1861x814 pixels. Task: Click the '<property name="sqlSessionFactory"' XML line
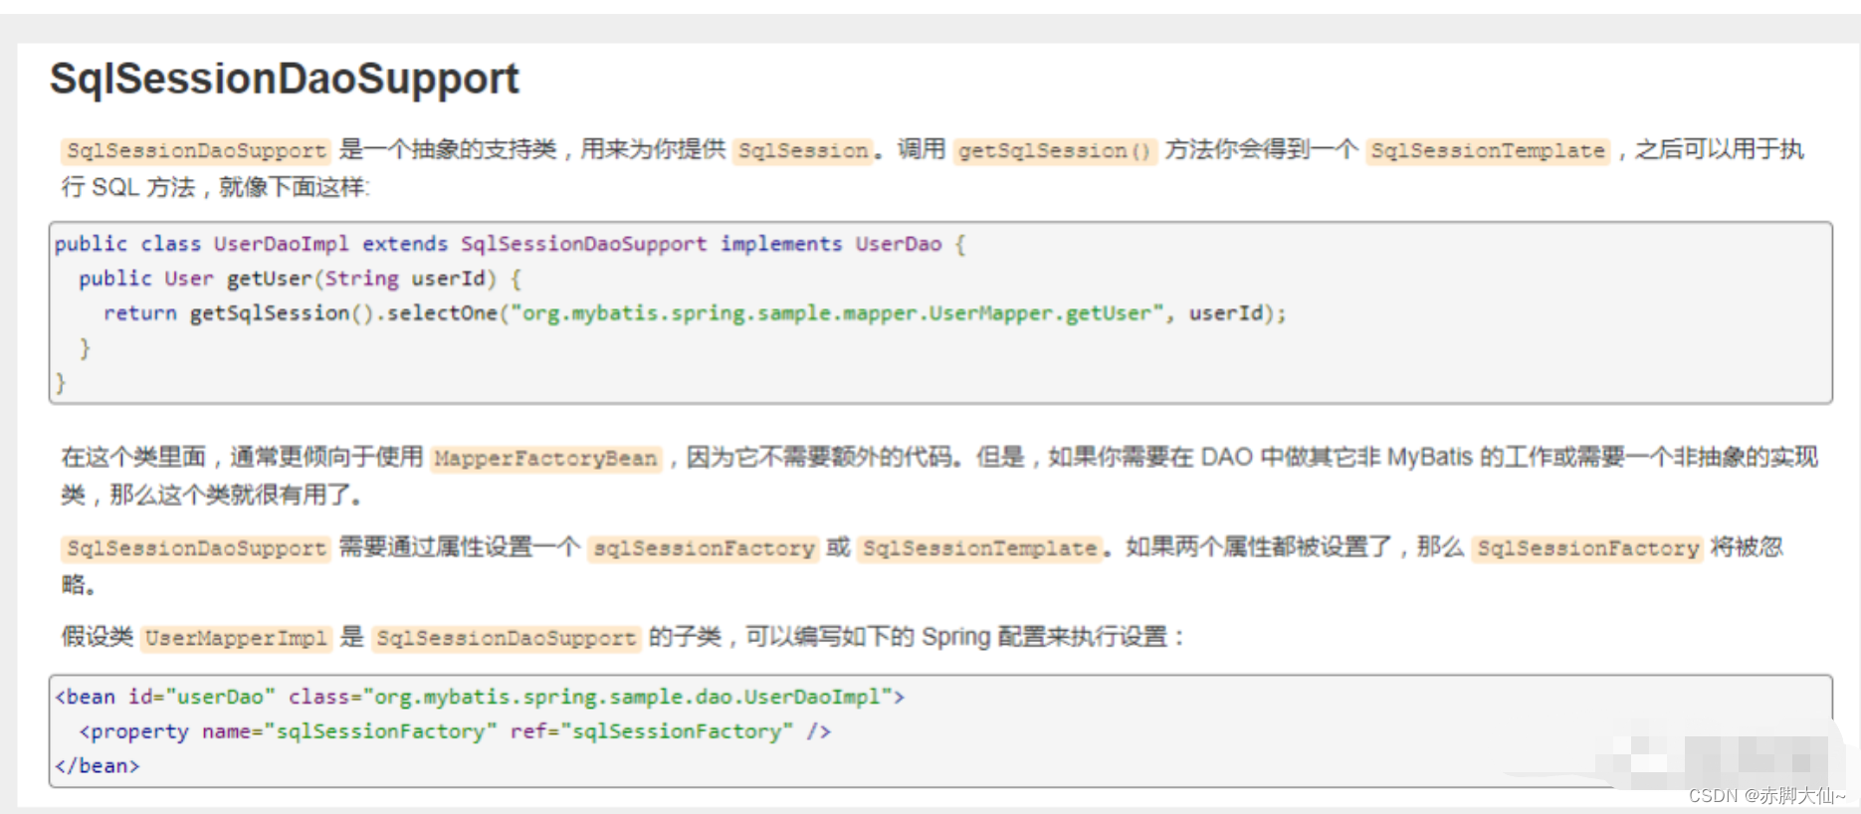coord(455,731)
